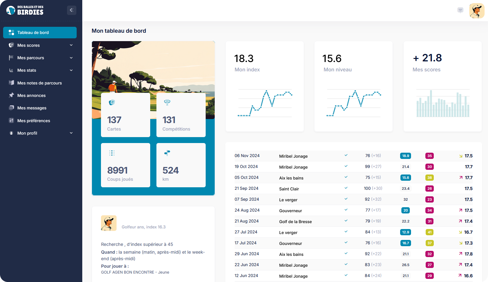This screenshot has height=282, width=488.
Task: Click the trophy icon above Compétitions count
Action: [167, 102]
